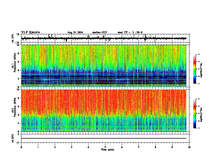
Task: Click time axis tick label 10
Action: coord(189,147)
